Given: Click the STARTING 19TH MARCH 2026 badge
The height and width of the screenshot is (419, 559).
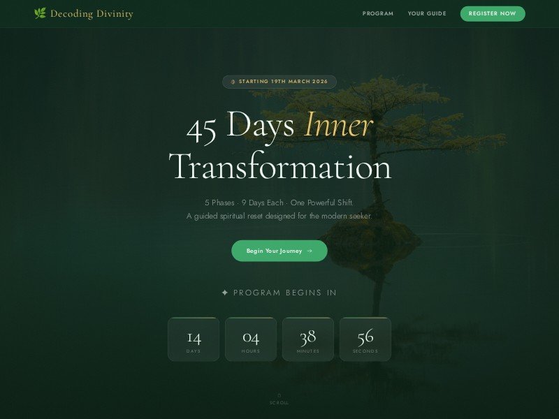Looking at the screenshot, I should click(279, 82).
